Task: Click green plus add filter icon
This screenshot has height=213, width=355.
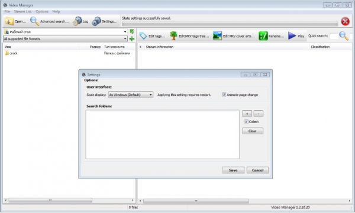Action: [132, 39]
